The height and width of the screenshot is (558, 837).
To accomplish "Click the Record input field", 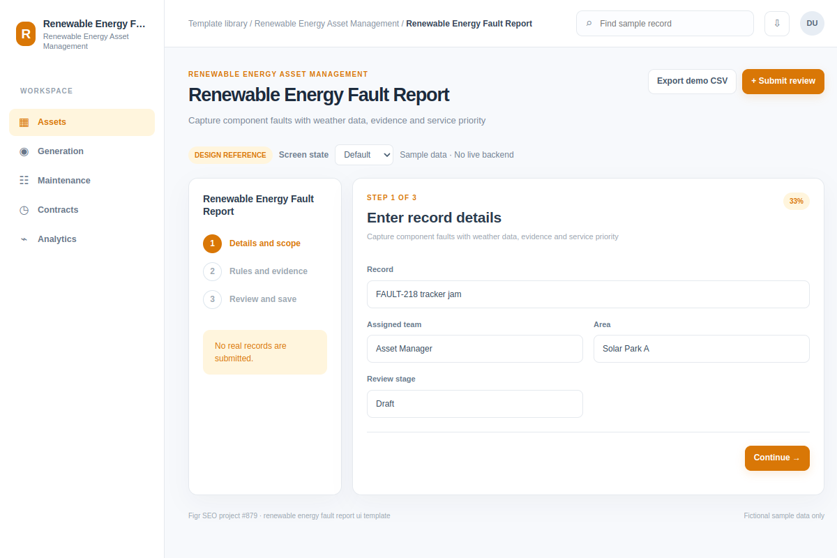I will coord(588,294).
